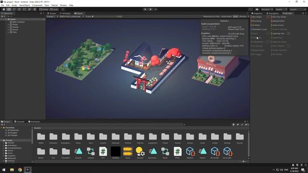Open File Explorer from the taskbar

(x=12, y=170)
